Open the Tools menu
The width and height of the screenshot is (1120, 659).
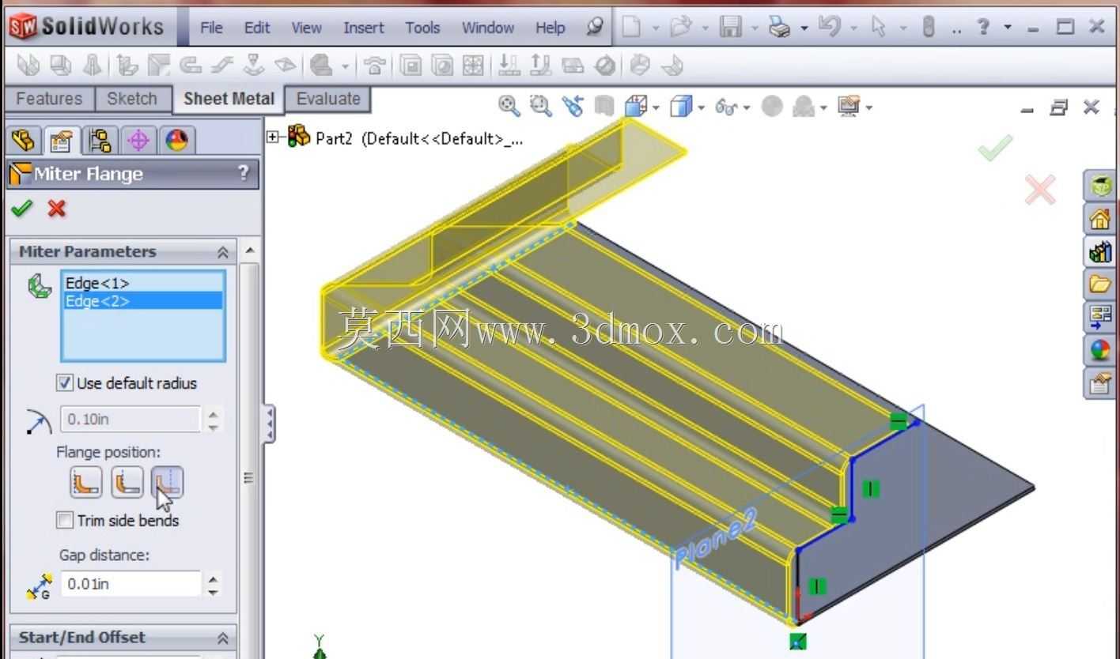coord(422,28)
